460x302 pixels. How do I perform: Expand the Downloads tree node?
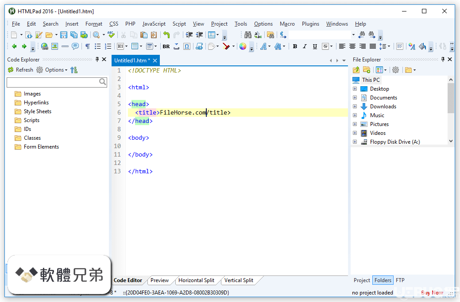(355, 106)
